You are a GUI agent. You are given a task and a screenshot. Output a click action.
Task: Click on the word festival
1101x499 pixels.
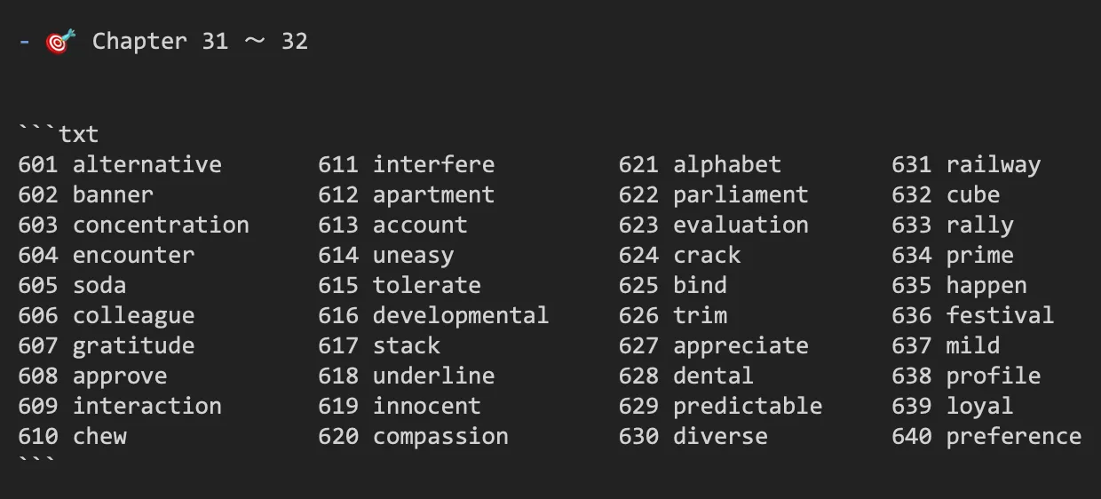(x=1000, y=315)
